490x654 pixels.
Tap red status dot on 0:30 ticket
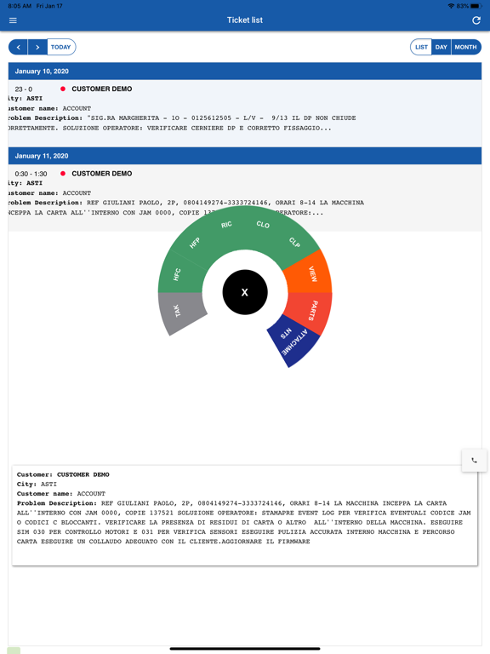63,174
